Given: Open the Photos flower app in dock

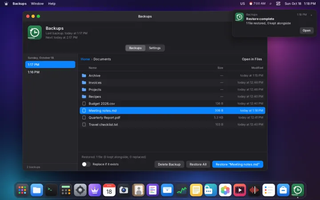Looking at the screenshot, I should 225,190.
